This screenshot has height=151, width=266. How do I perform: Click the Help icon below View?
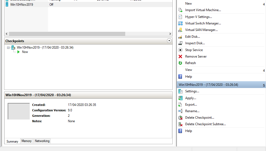180,77
